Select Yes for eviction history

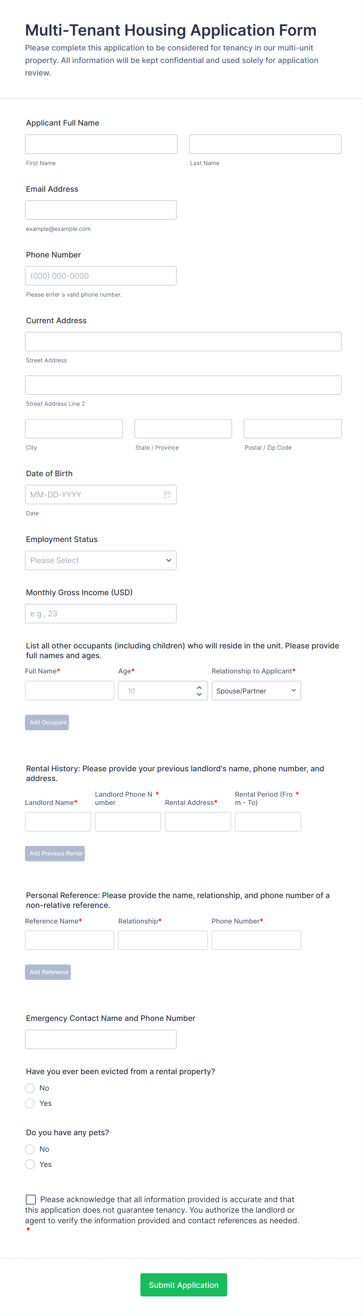[x=30, y=1104]
